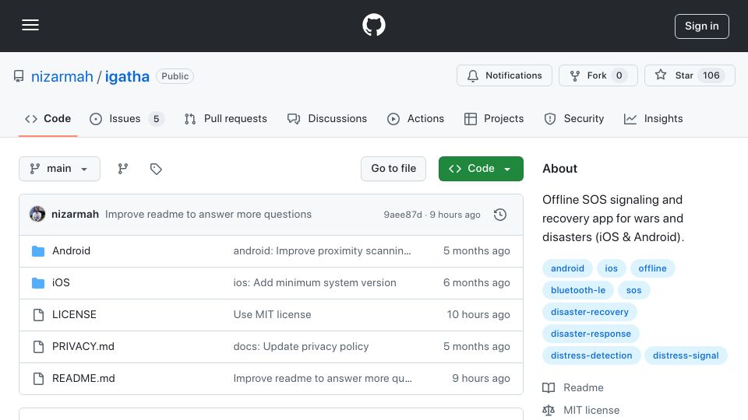The width and height of the screenshot is (748, 420).
Task: Expand the green Code dropdown
Action: pyautogui.click(x=481, y=169)
